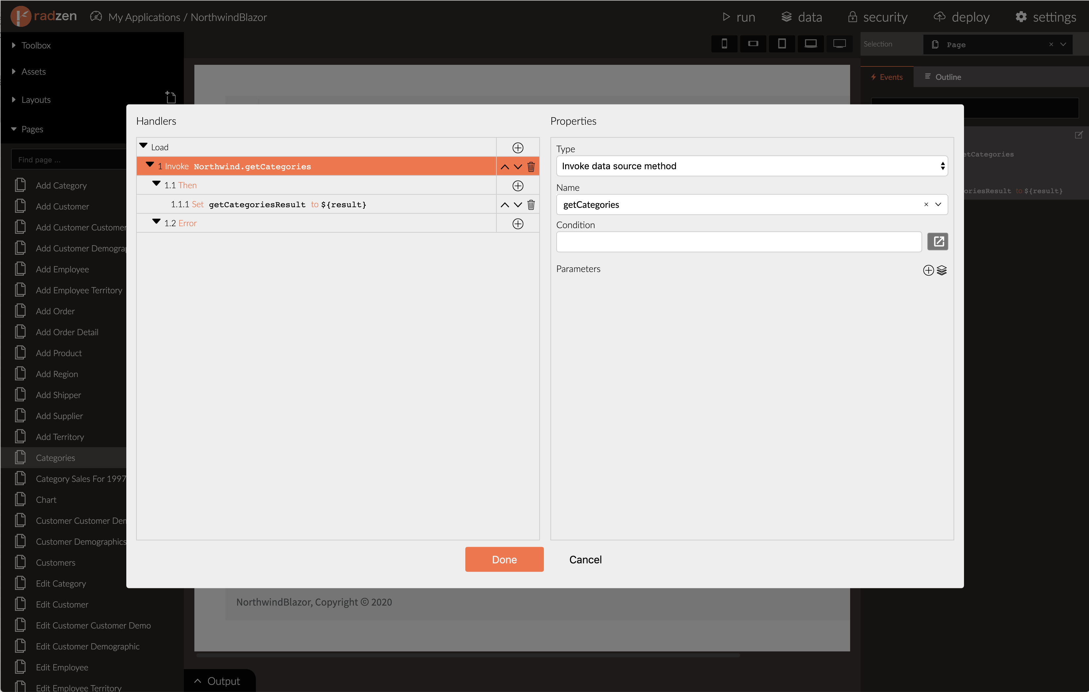Screen dimensions: 1089x692
Task: Delete the Invoke Northwind.getCategories handler
Action: (x=531, y=167)
